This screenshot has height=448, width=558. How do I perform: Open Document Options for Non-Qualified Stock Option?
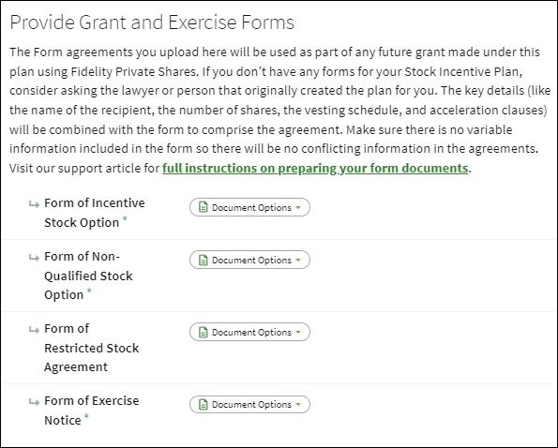[249, 260]
